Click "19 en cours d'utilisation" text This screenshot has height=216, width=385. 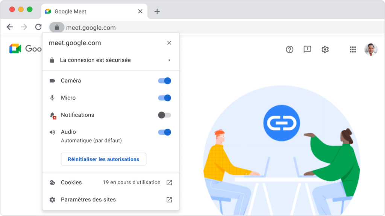coord(132,183)
